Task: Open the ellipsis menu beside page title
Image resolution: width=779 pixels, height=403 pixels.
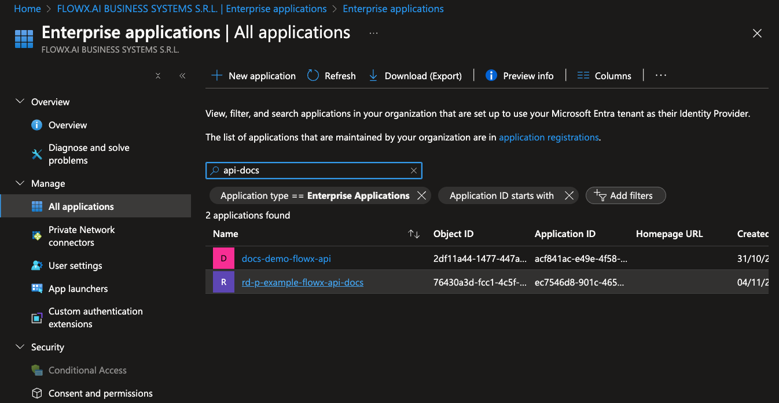Action: pos(373,33)
